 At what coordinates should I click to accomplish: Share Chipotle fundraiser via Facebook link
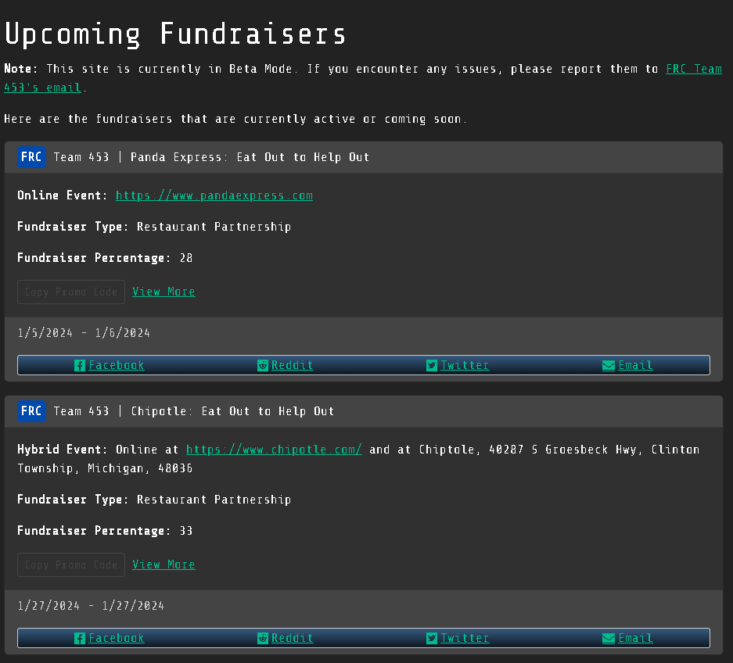point(117,638)
